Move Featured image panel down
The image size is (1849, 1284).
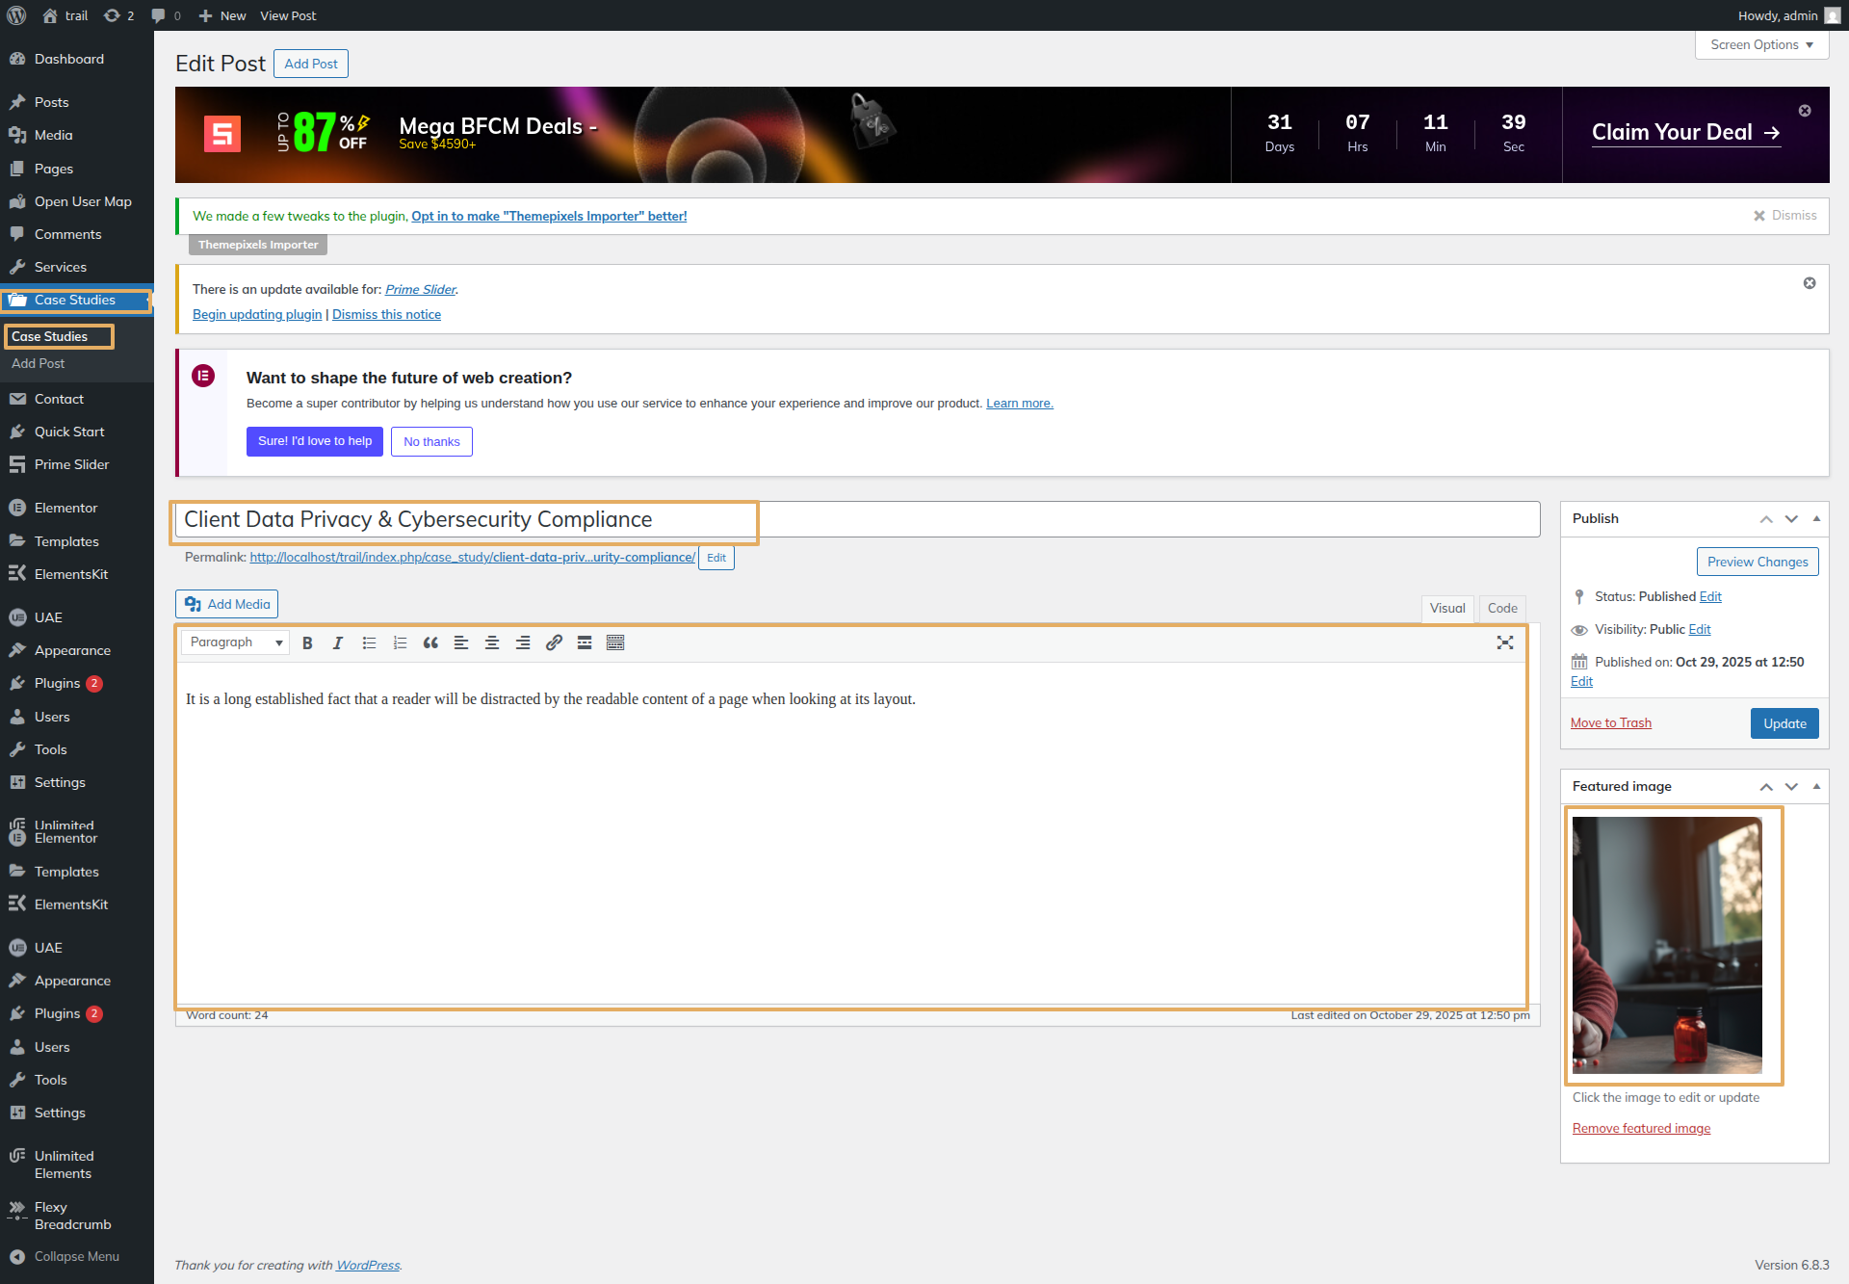pyautogui.click(x=1791, y=786)
